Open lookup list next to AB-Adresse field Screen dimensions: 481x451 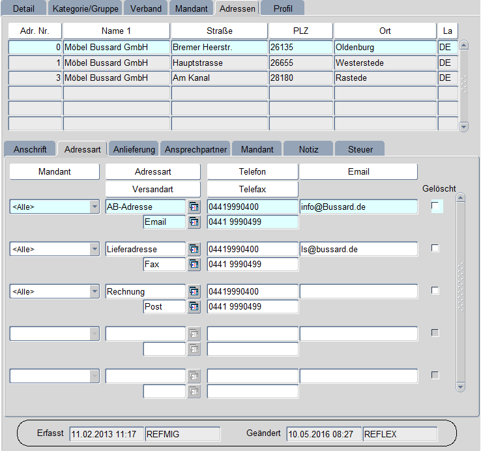[x=194, y=207]
